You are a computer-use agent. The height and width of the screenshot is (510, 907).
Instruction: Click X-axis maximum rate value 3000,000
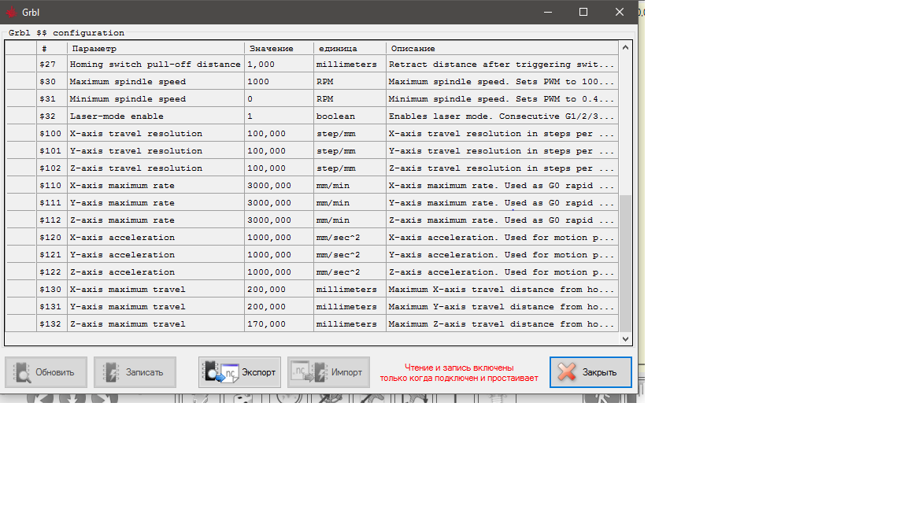pos(279,186)
